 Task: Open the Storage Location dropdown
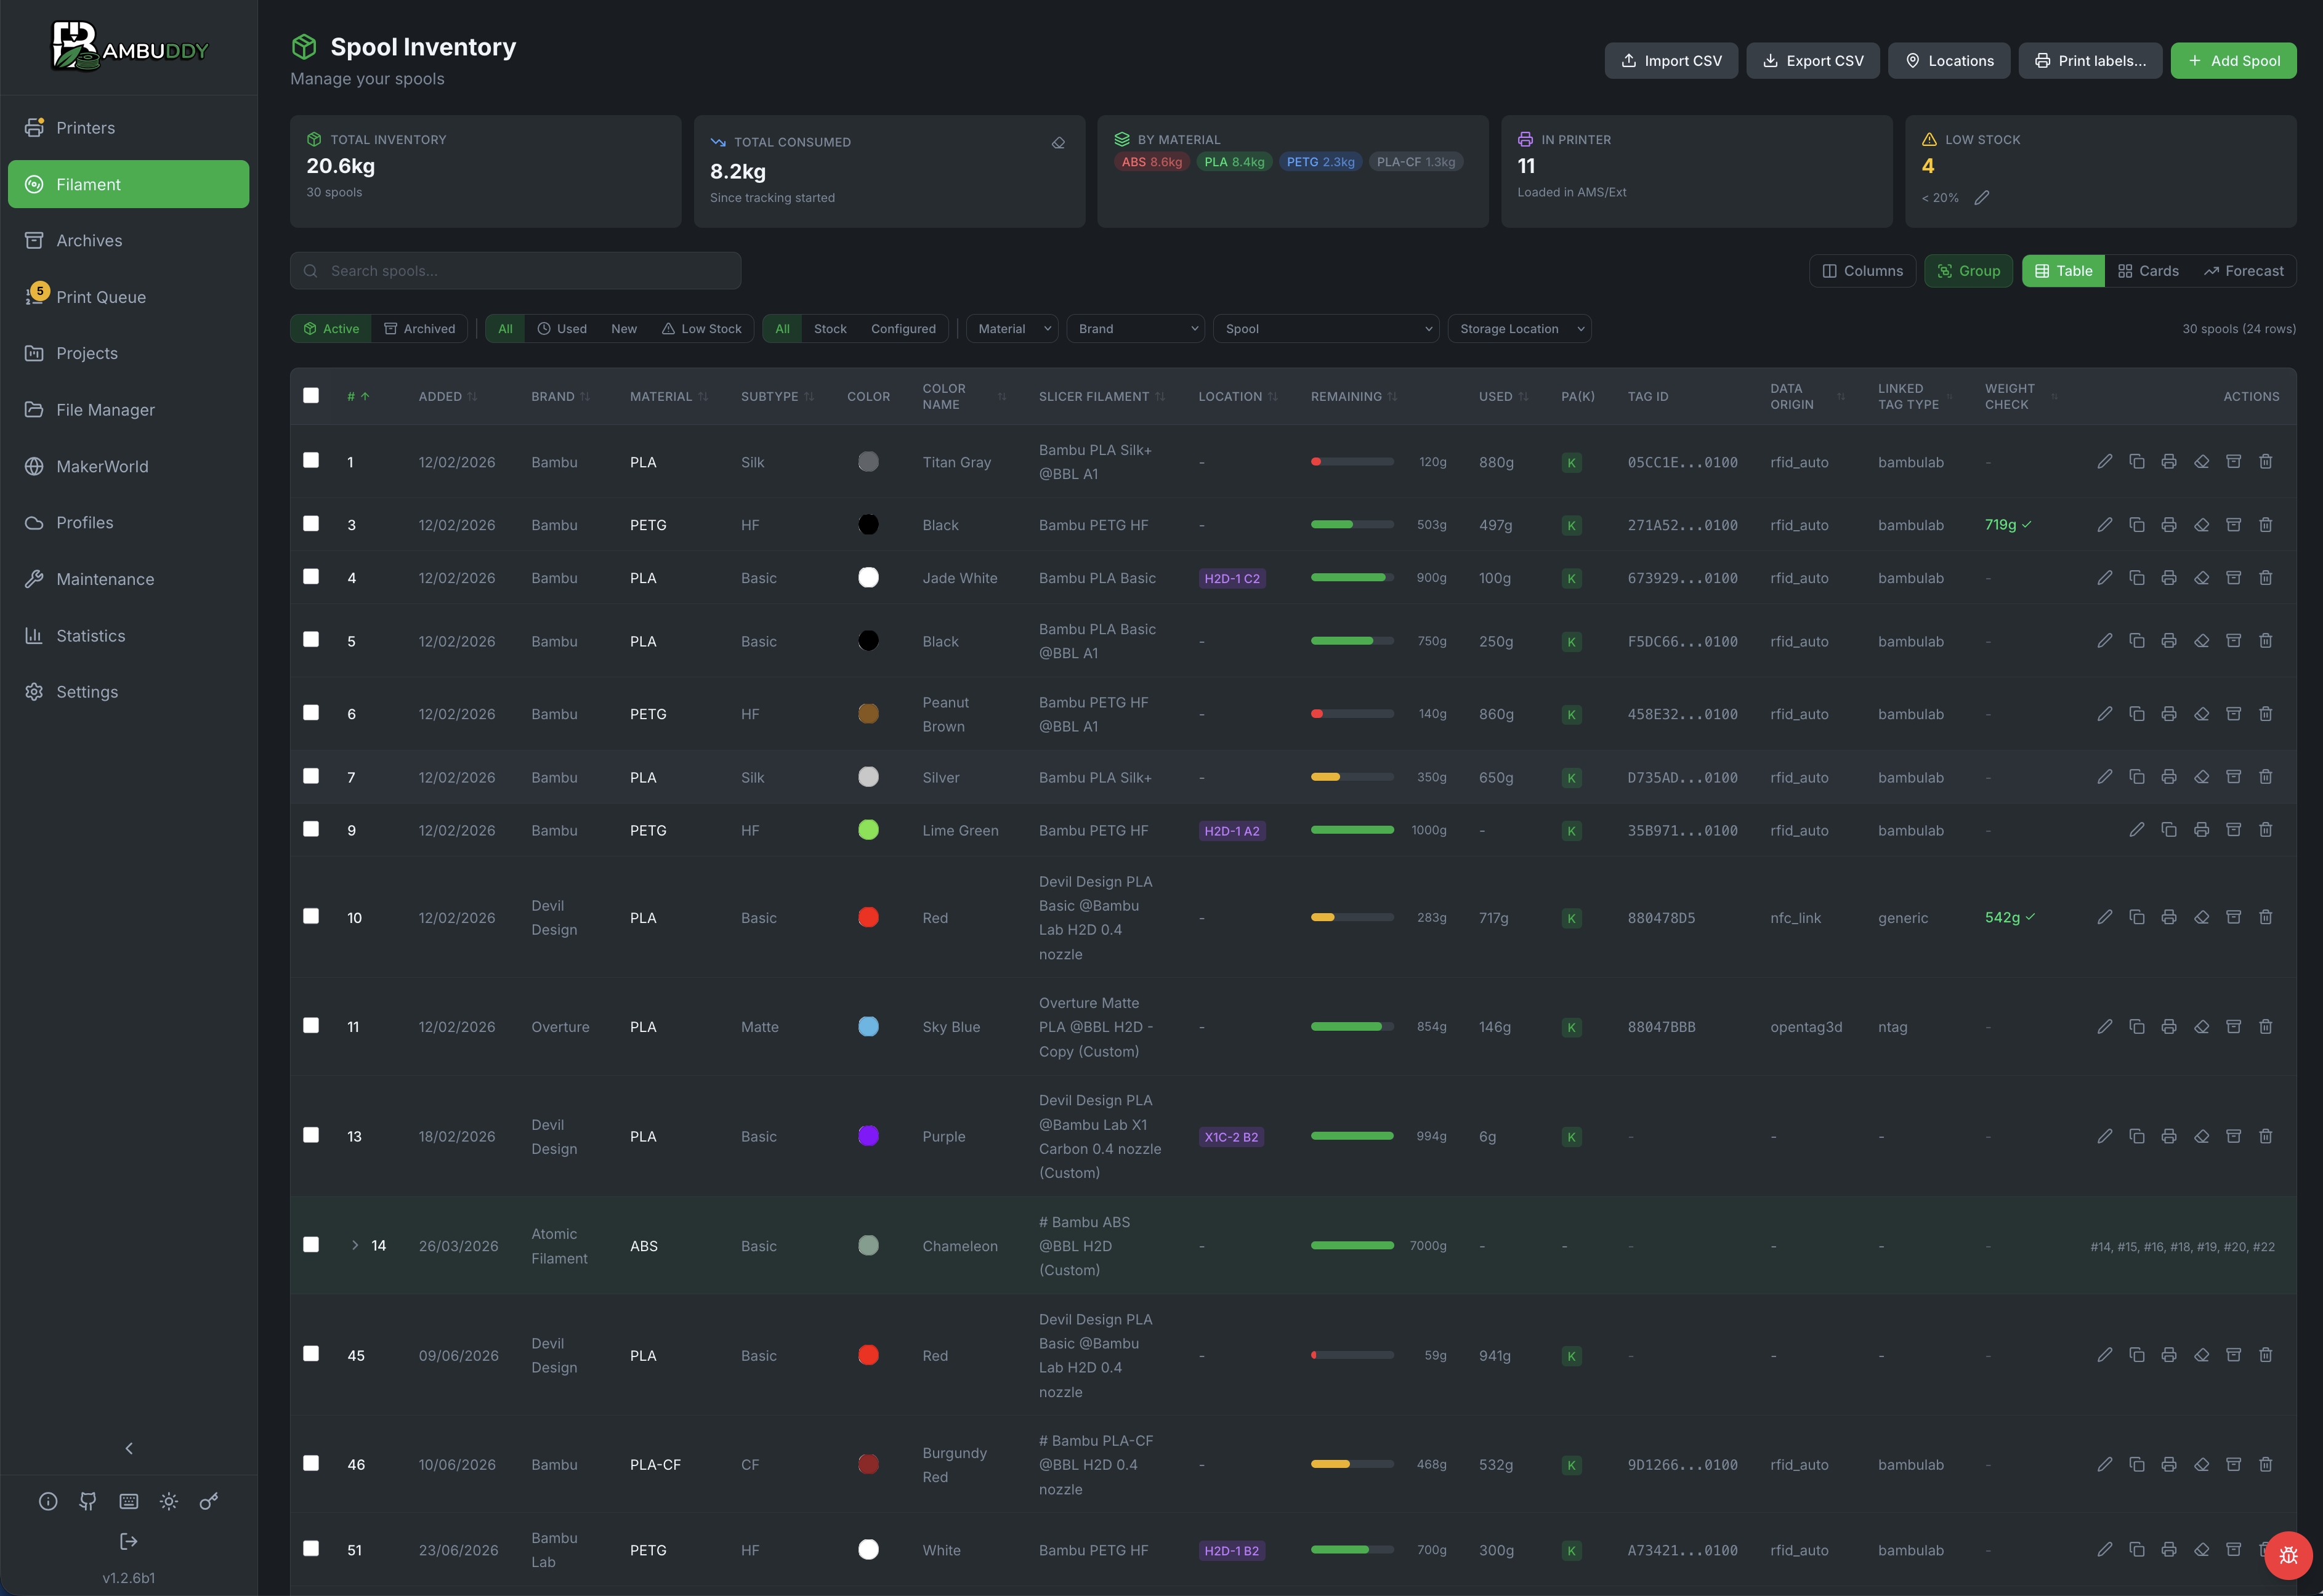coord(1519,329)
